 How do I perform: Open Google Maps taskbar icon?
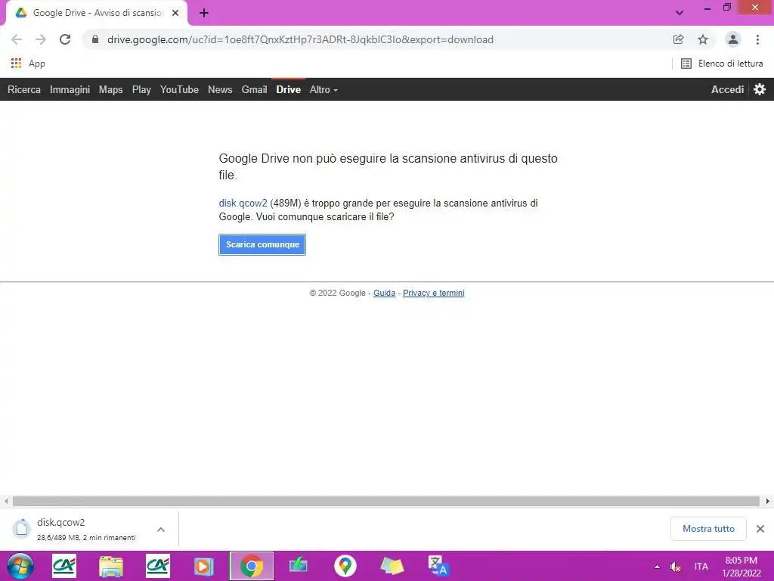345,566
